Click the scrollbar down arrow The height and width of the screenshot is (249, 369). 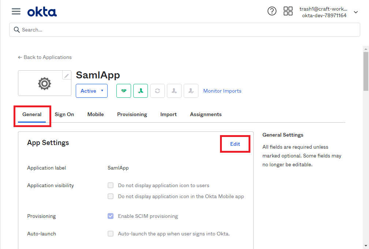point(366,246)
